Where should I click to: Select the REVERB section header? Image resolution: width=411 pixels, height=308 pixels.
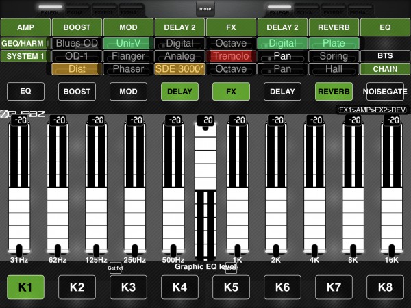[x=334, y=27]
